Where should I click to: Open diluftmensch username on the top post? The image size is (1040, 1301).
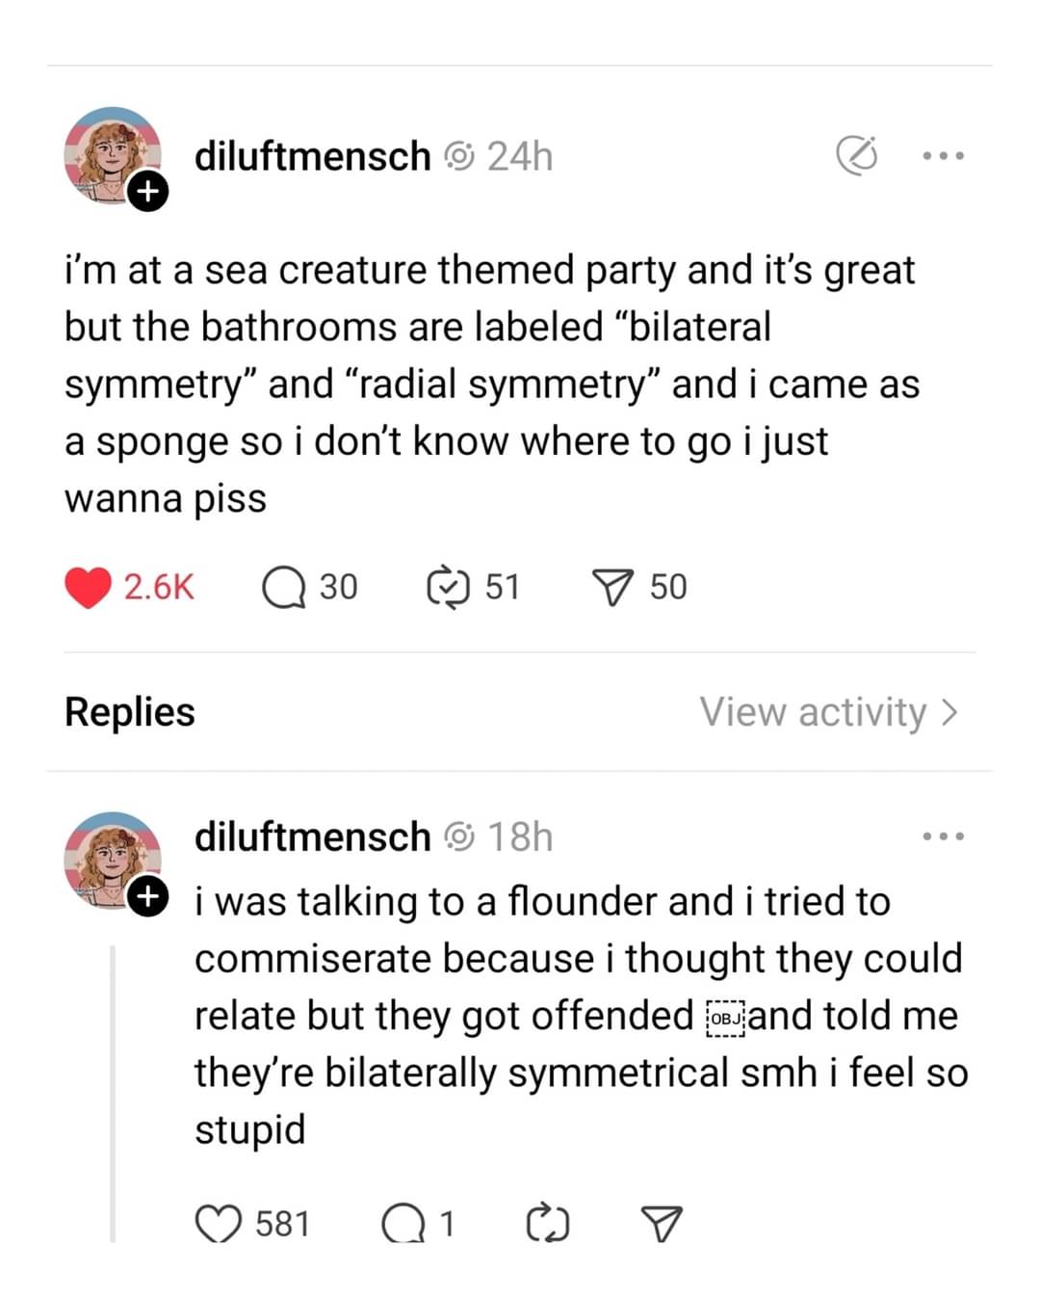[312, 156]
